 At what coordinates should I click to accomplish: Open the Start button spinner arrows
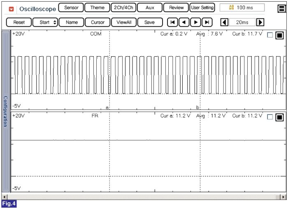[55, 22]
